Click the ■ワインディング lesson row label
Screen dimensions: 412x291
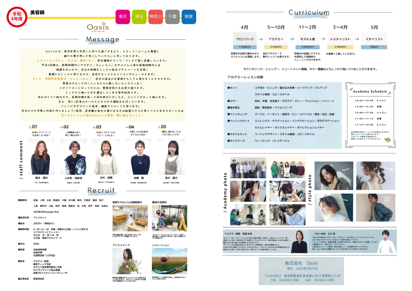(237, 114)
